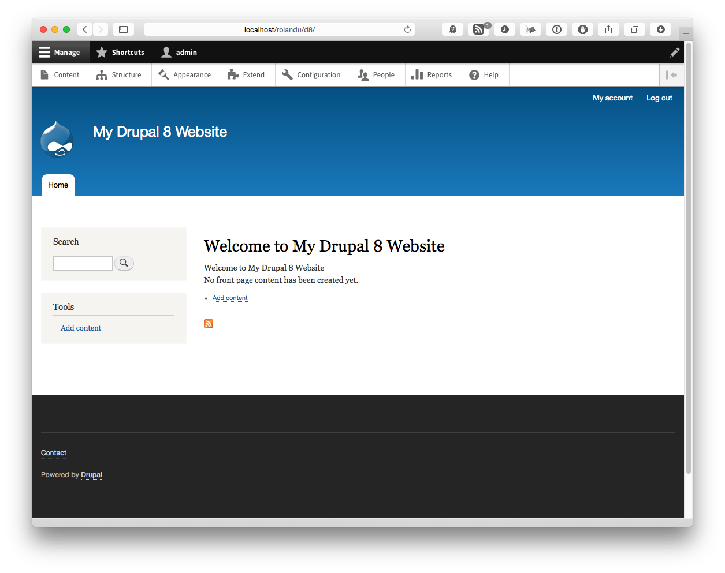Toggle the Manage toolbar menu

pos(60,53)
